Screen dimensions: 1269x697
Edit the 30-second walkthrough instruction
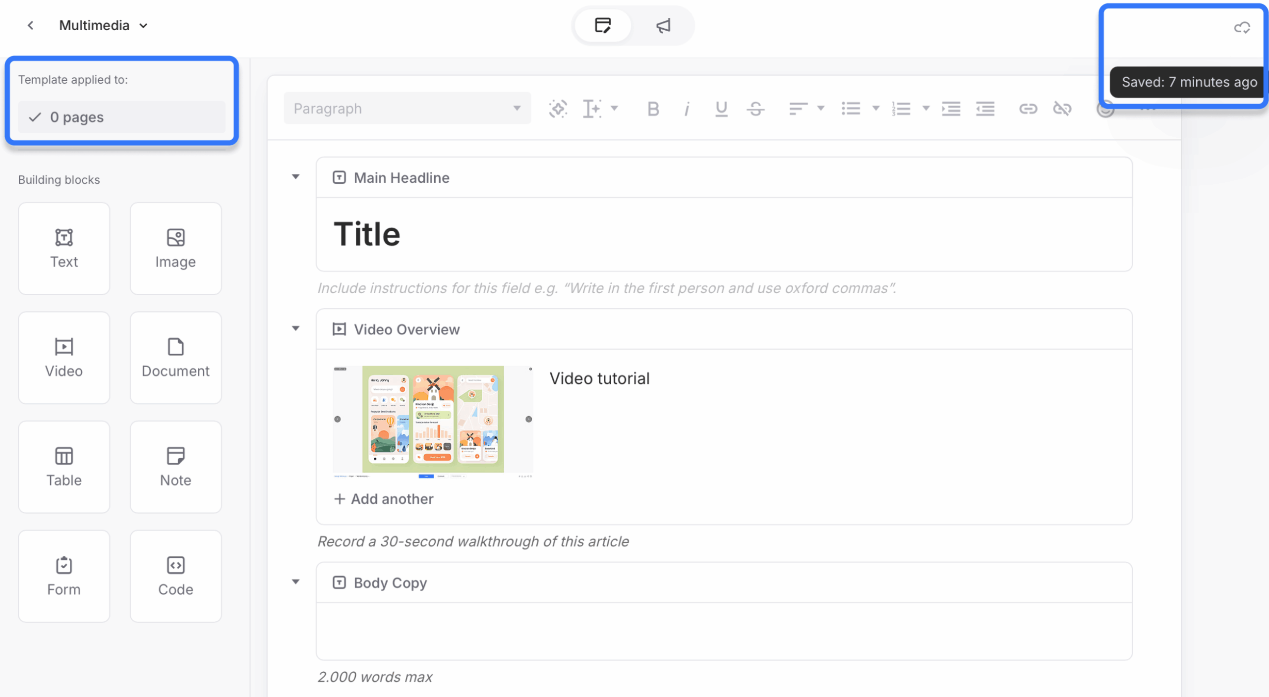coord(473,541)
